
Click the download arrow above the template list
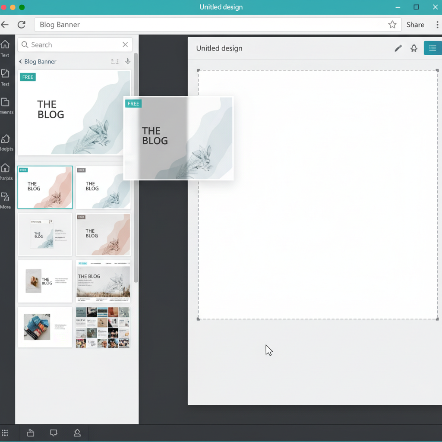click(x=128, y=61)
